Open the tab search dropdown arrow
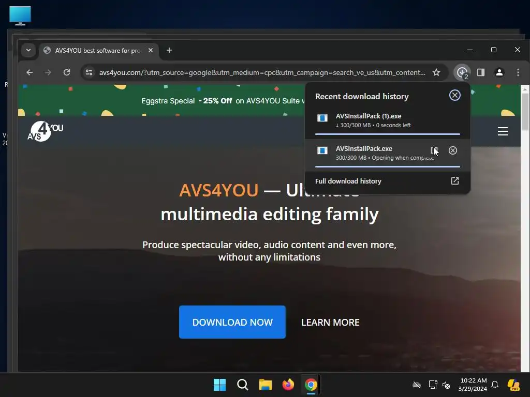The image size is (530, 397). 28,50
